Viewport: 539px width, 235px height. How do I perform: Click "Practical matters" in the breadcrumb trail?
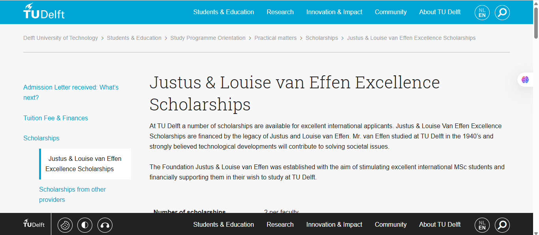pos(275,38)
